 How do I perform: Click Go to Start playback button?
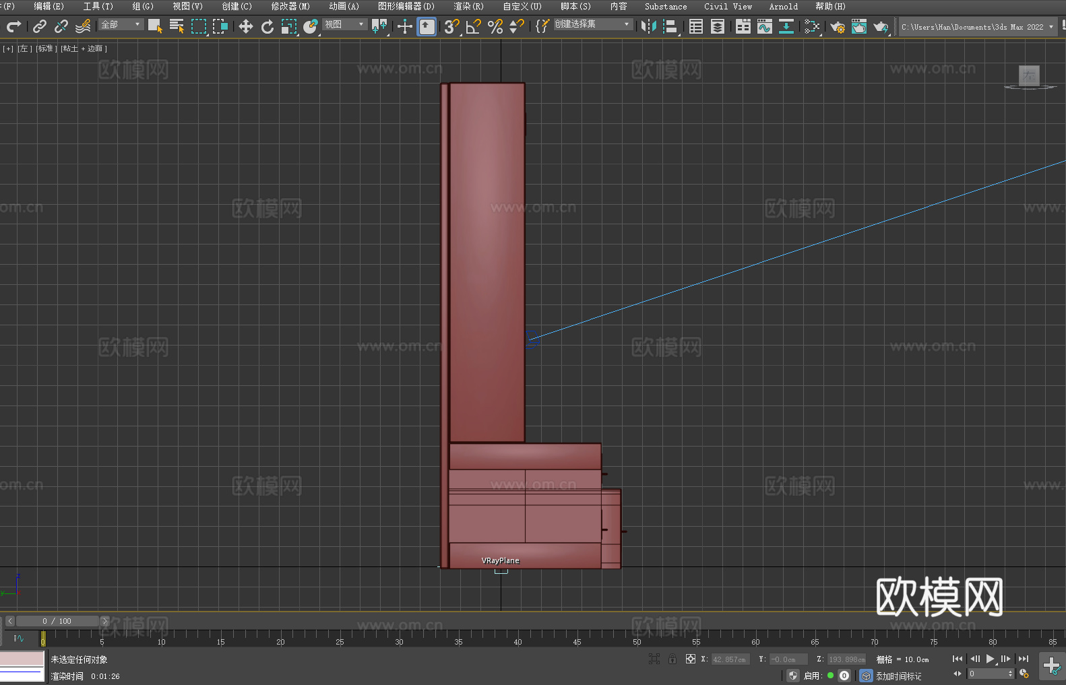[958, 659]
